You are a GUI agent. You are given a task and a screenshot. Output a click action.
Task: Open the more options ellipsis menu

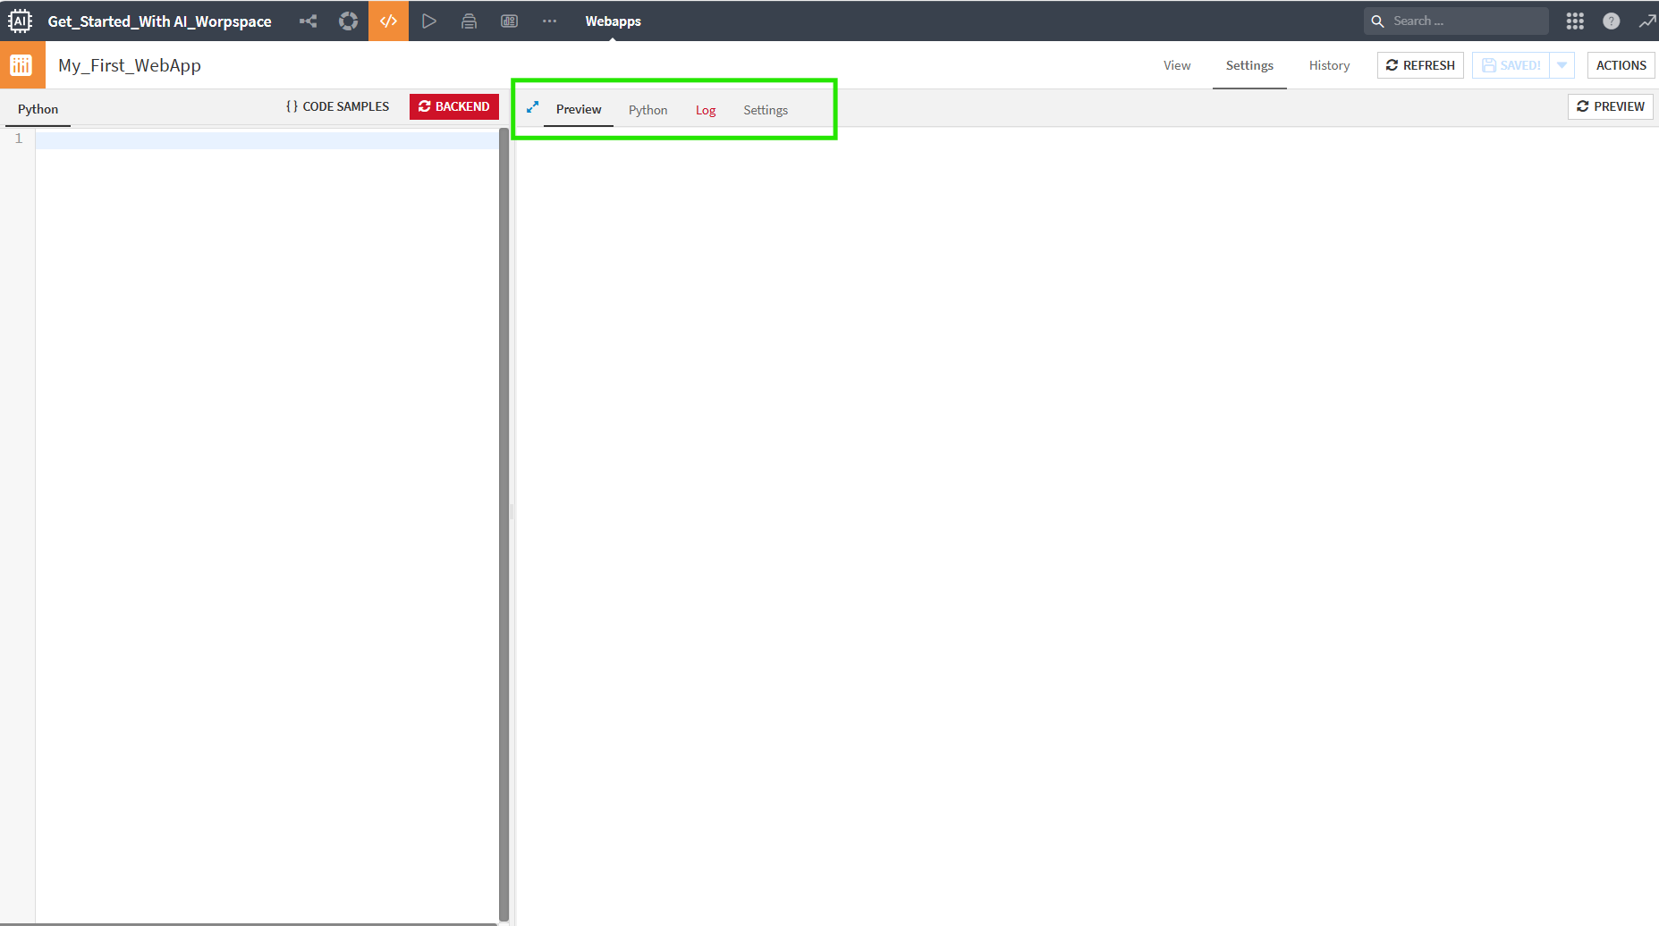(x=549, y=21)
